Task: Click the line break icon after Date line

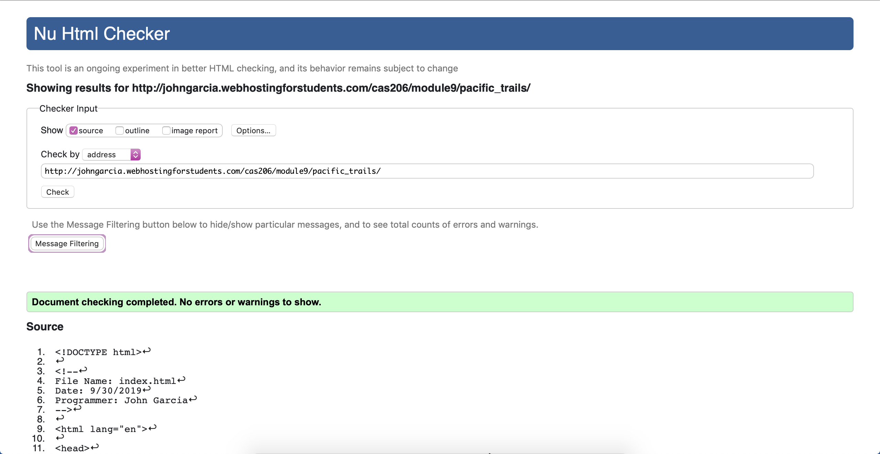Action: 147,389
